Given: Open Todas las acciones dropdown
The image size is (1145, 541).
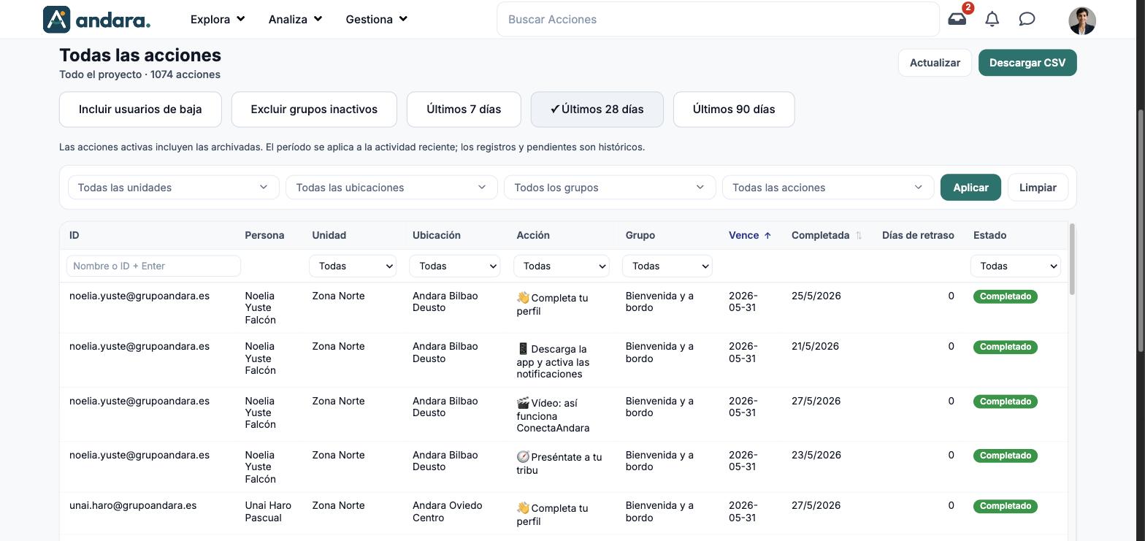Looking at the screenshot, I should (828, 188).
